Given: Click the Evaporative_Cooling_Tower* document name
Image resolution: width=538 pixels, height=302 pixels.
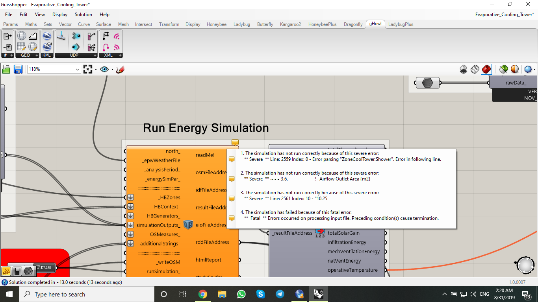Looking at the screenshot, I should 504,15.
